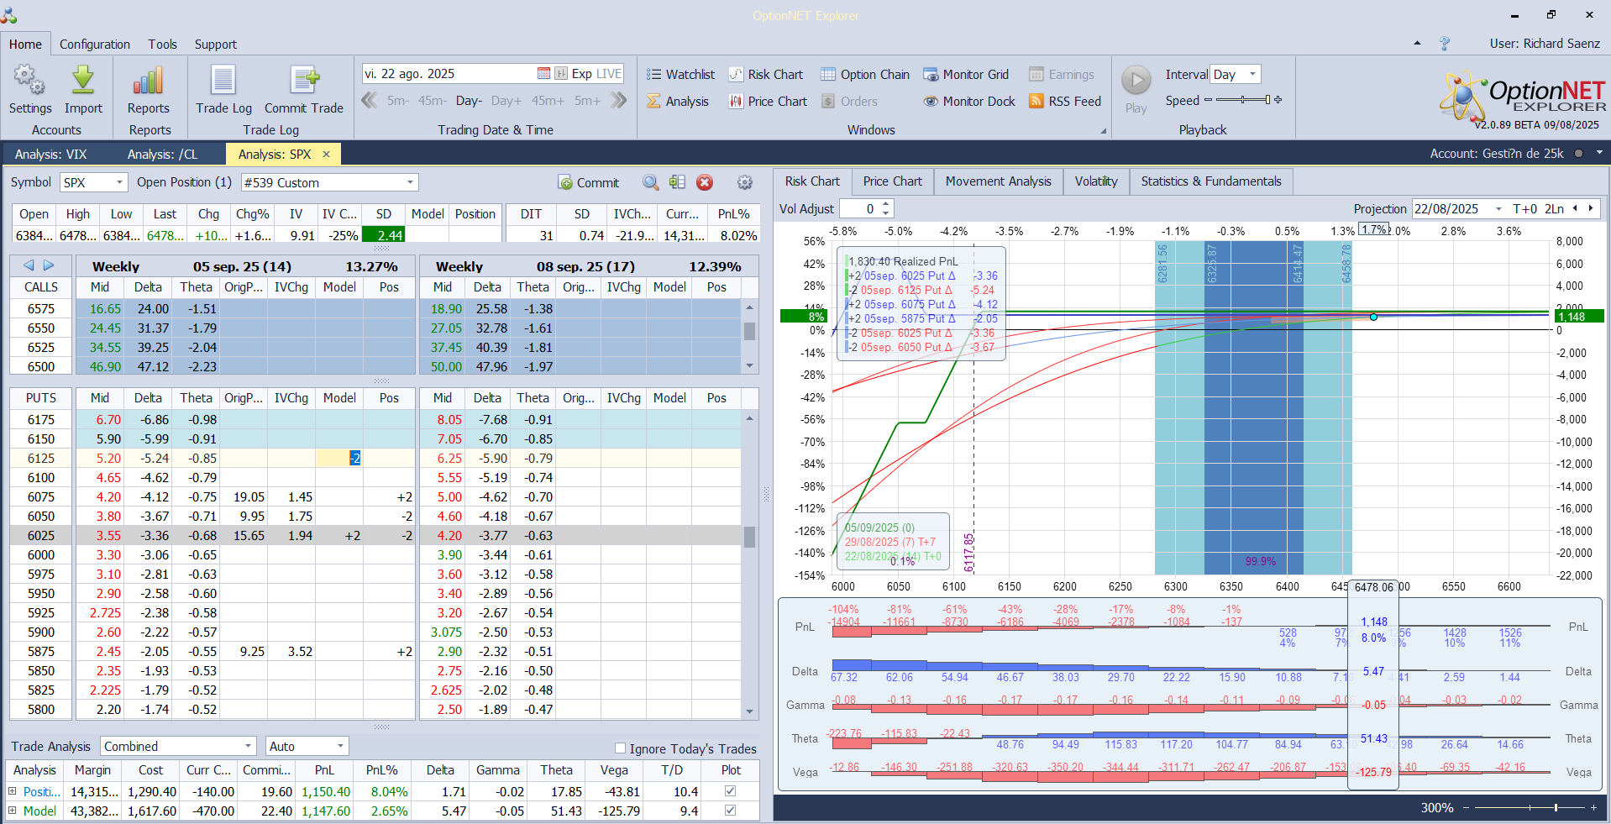The height and width of the screenshot is (824, 1611).
Task: Click the Import download arrow icon
Action: coord(83,81)
